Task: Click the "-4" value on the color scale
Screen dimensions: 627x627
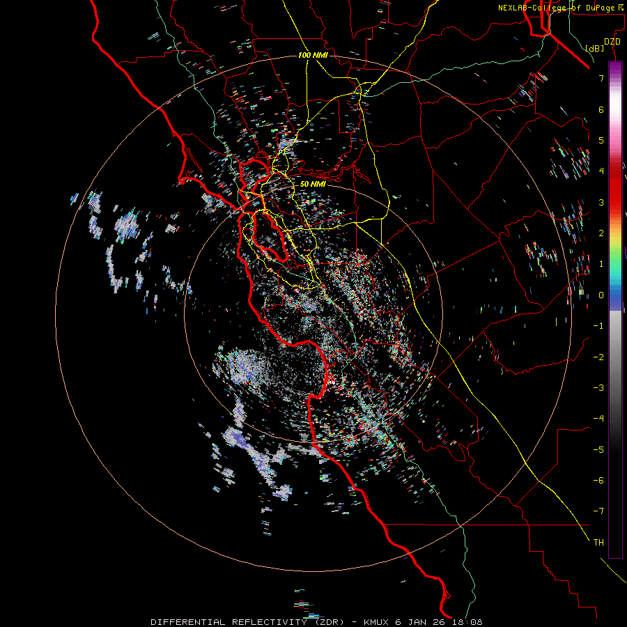Action: tap(598, 418)
